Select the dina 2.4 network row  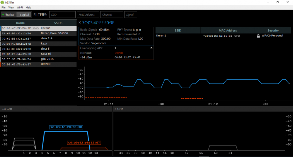pyautogui.click(x=38, y=38)
